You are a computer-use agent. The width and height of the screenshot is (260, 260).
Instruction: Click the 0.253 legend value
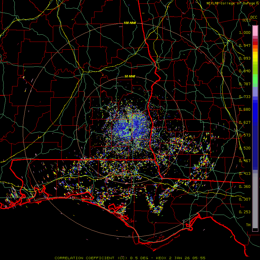pyautogui.click(x=245, y=212)
